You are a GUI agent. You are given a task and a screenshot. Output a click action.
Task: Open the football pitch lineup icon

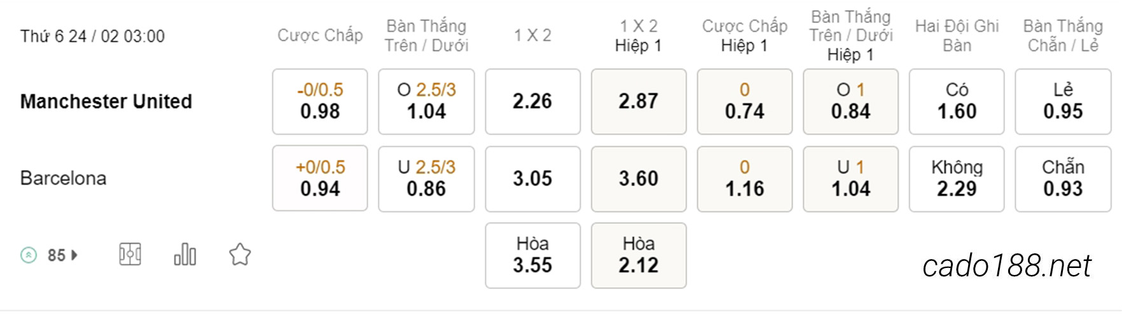(130, 255)
